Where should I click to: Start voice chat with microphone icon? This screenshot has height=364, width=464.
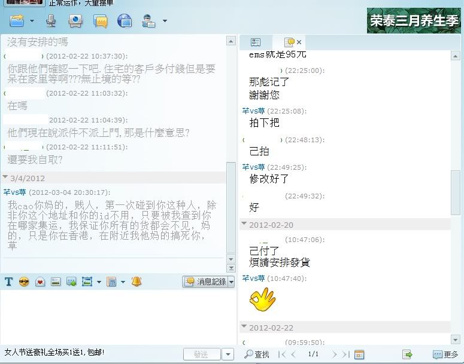[51, 22]
